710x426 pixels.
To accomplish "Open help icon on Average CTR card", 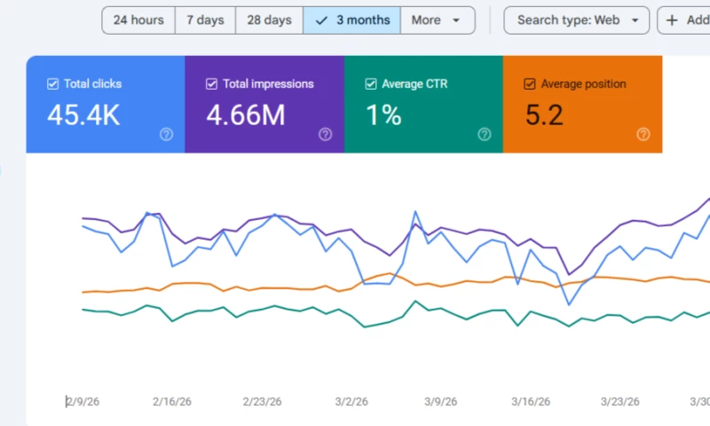I will click(x=485, y=134).
